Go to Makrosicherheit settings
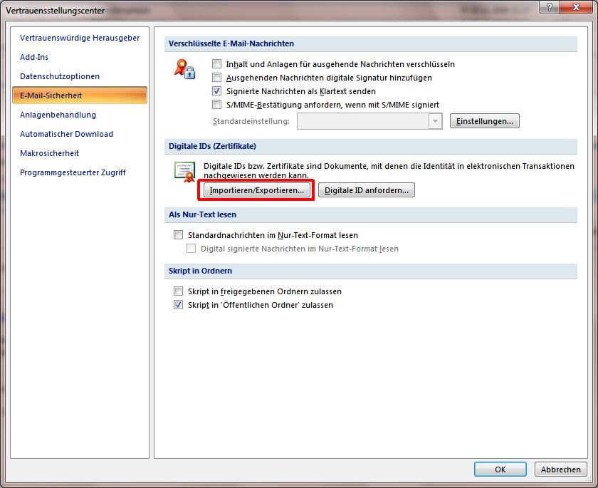Image resolution: width=598 pixels, height=488 pixels. [x=50, y=153]
